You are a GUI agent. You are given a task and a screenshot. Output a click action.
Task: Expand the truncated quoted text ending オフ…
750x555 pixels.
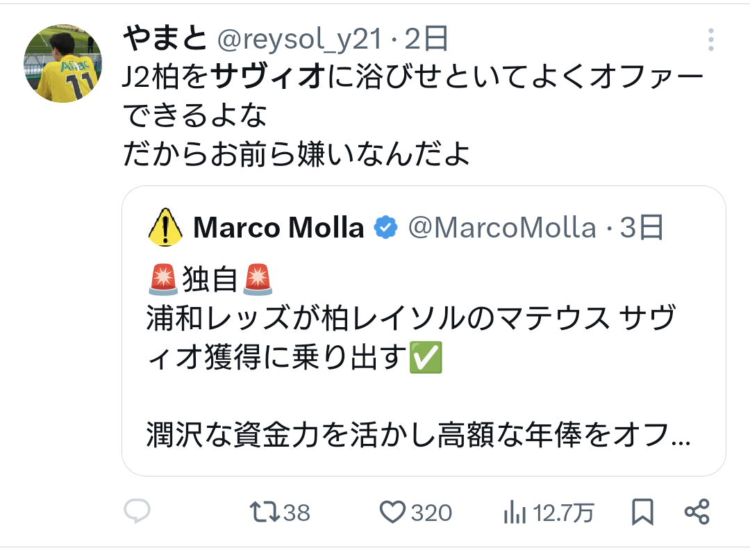coord(418,435)
